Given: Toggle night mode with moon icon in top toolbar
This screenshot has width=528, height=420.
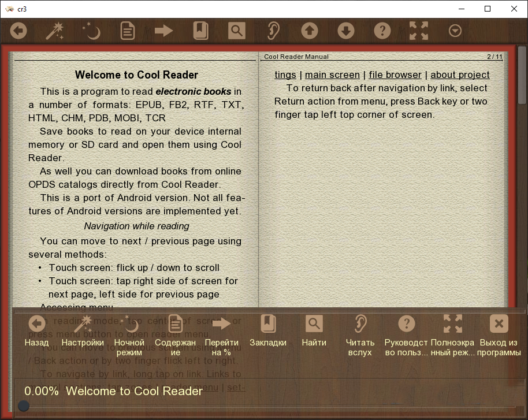Looking at the screenshot, I should 91,31.
